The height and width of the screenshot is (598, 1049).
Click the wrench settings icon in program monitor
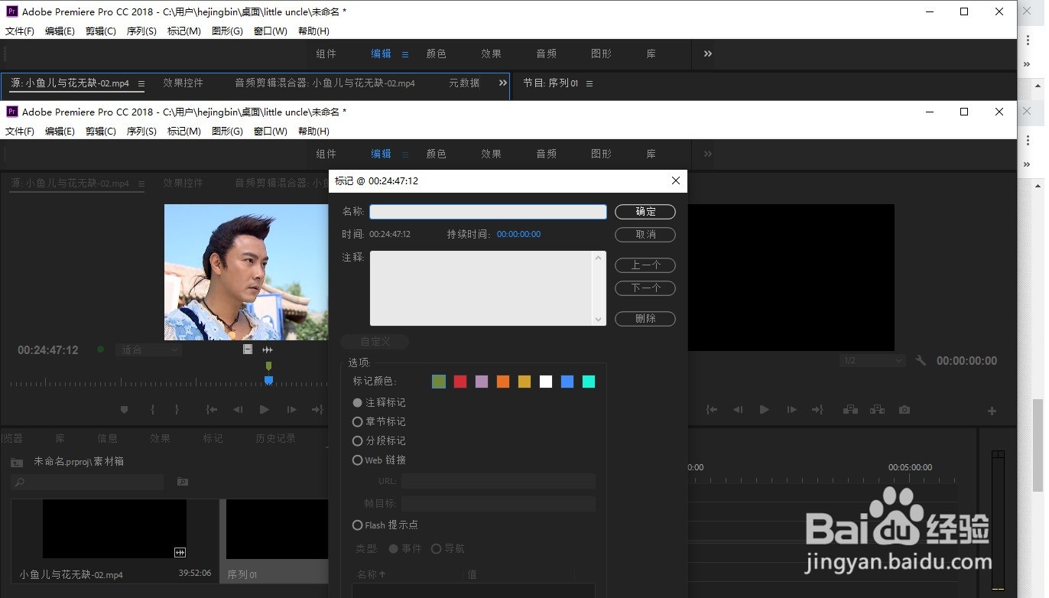pos(921,359)
